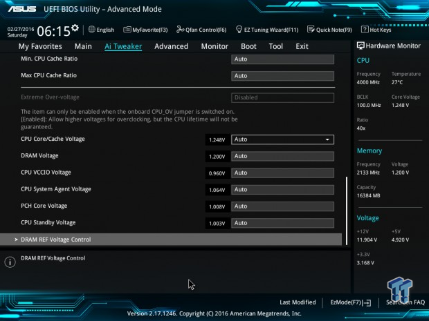
Task: Open the Qfan Control fan icon
Action: [x=180, y=29]
